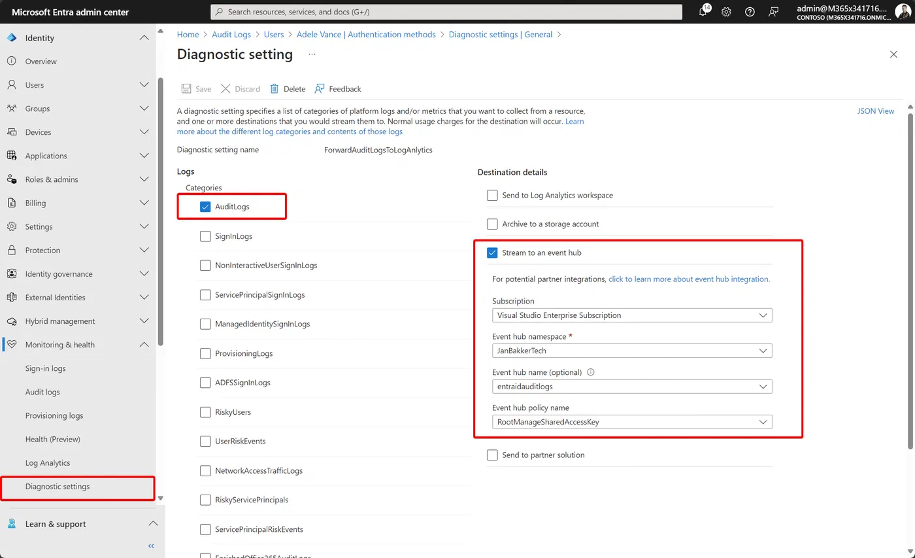The width and height of the screenshot is (915, 558).
Task: Click the feedback person icon in header
Action: pos(774,12)
